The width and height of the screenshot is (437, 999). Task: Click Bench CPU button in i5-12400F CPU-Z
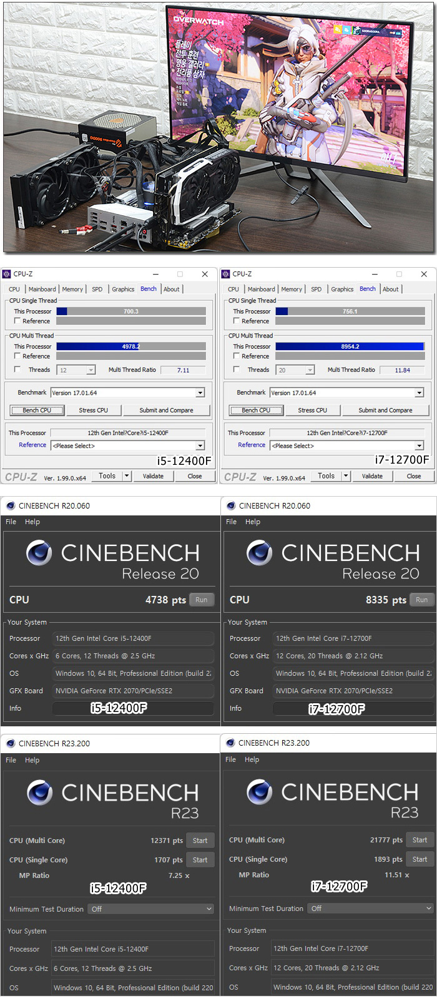pos(37,410)
